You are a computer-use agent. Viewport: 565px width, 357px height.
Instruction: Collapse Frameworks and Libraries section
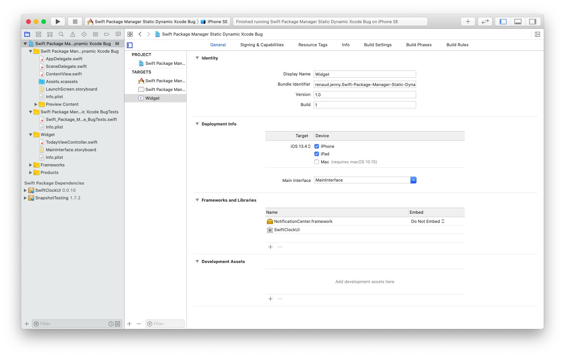pyautogui.click(x=197, y=200)
